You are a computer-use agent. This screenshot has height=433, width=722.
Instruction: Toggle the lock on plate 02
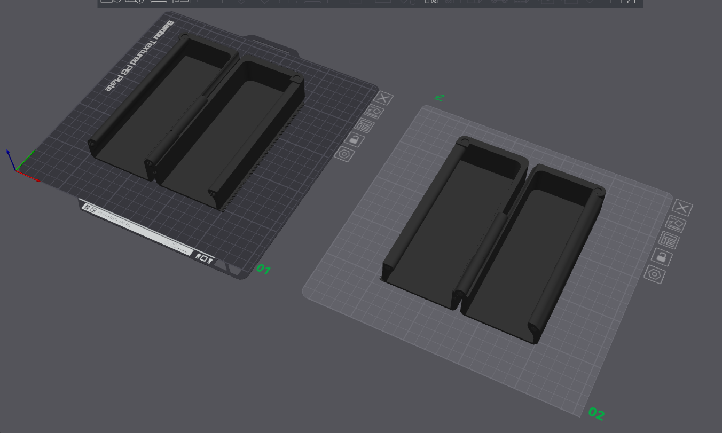(662, 257)
